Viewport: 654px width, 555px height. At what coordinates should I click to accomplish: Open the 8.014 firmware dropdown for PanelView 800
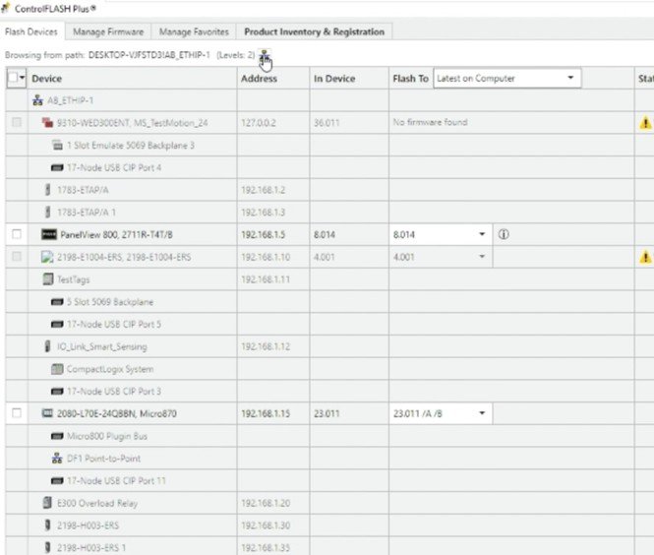(440, 234)
